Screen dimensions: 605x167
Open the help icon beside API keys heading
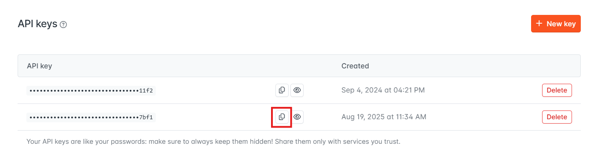click(x=63, y=25)
